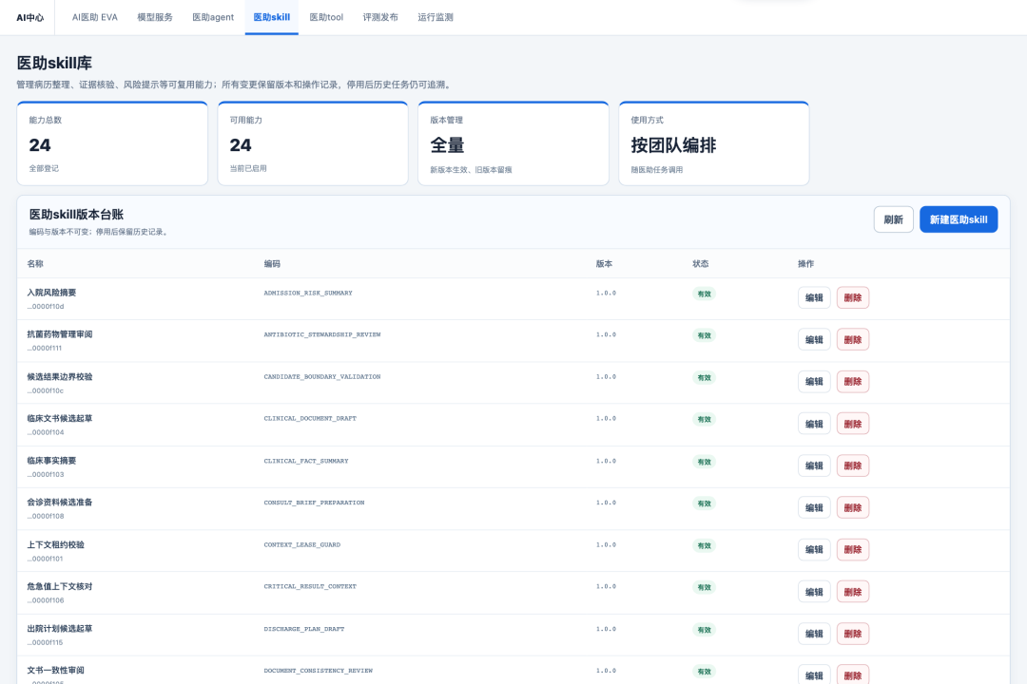Edit the 危急值上下文核对 skill
This screenshot has width=1027, height=684.
pyautogui.click(x=814, y=593)
